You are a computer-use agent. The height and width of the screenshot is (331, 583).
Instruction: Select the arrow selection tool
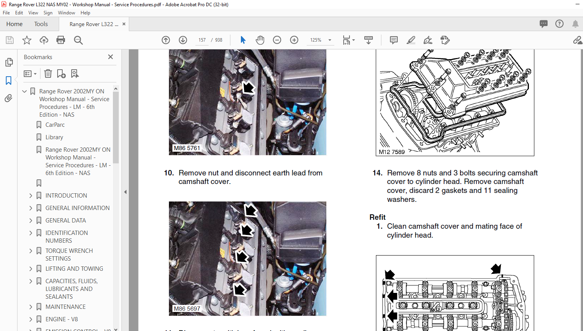point(243,40)
